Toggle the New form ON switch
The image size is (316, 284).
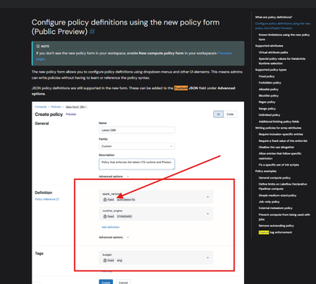pos(77,107)
